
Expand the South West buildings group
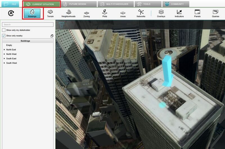point(4,63)
